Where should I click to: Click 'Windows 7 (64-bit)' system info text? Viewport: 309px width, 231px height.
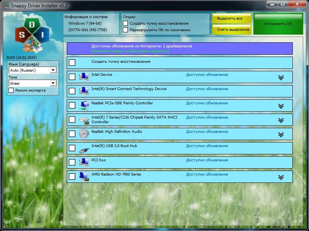[85, 23]
